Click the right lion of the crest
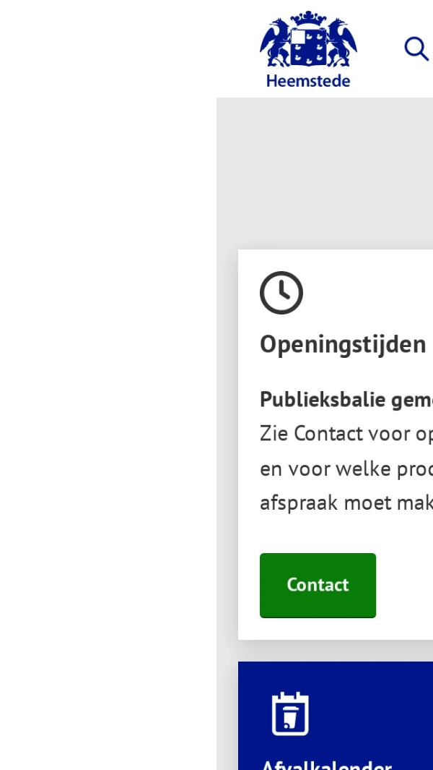 click(343, 43)
